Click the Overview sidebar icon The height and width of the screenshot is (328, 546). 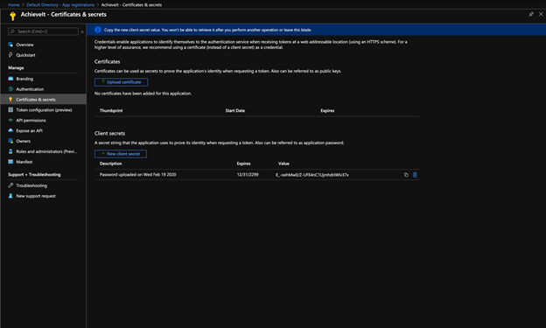(x=10, y=45)
